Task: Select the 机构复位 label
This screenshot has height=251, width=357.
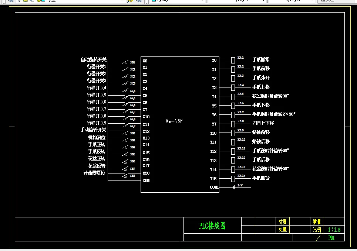Action: point(97,137)
